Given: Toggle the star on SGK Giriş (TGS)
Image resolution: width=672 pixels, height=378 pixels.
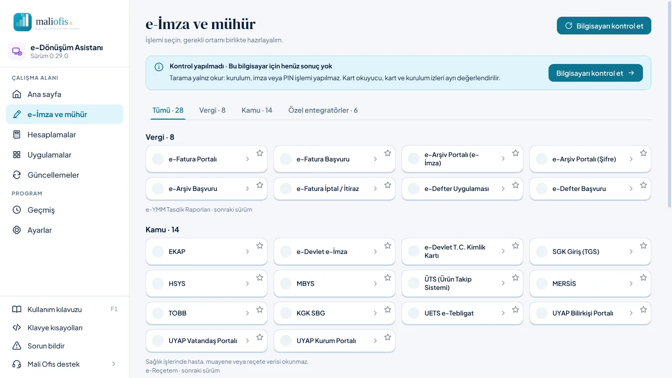Looking at the screenshot, I should point(643,246).
